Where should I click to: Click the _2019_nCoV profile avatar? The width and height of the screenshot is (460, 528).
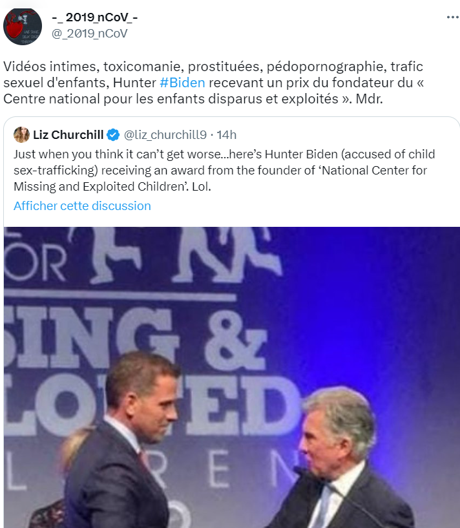[x=23, y=26]
